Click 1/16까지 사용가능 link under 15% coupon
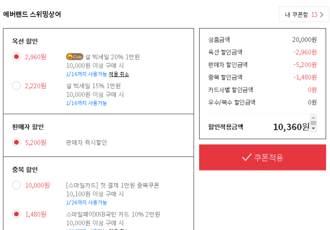 click(x=86, y=103)
